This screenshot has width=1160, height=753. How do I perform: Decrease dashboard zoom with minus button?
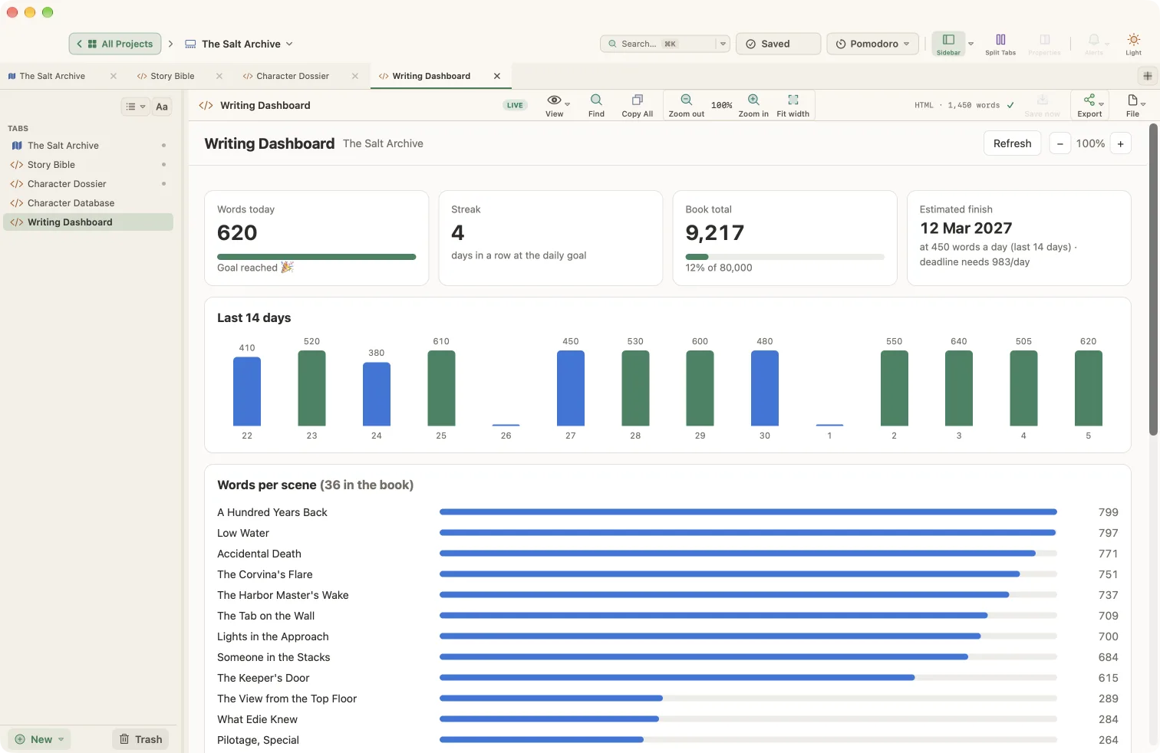[x=1059, y=143]
